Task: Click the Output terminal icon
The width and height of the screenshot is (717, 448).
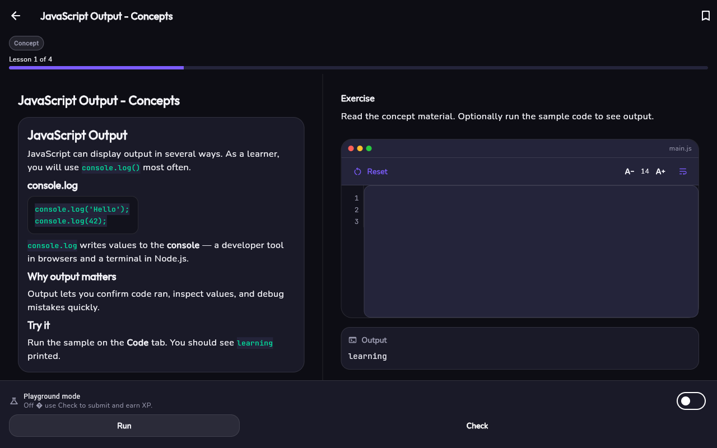Action: click(352, 340)
